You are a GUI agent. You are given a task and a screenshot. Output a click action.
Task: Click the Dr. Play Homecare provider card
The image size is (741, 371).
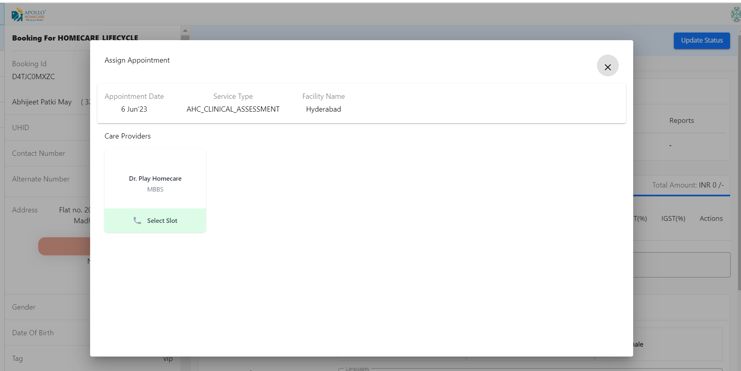(x=155, y=178)
